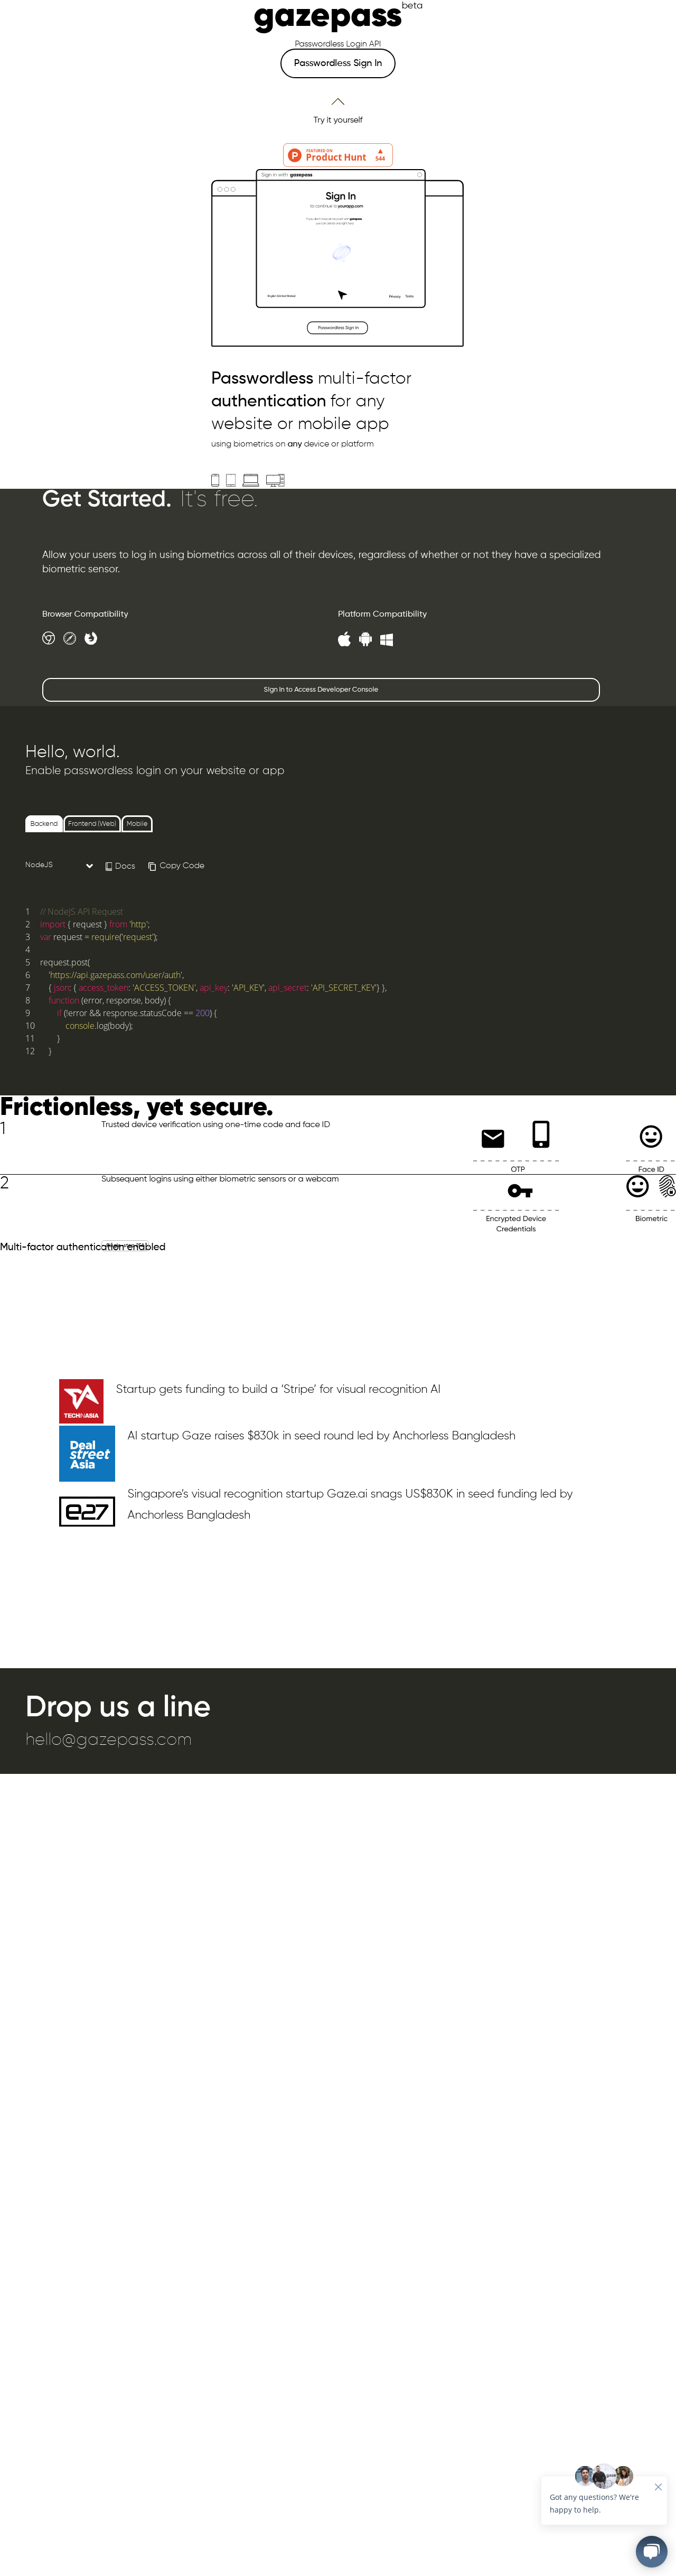
Task: Click the smartphone device icon
Action: coord(215,480)
